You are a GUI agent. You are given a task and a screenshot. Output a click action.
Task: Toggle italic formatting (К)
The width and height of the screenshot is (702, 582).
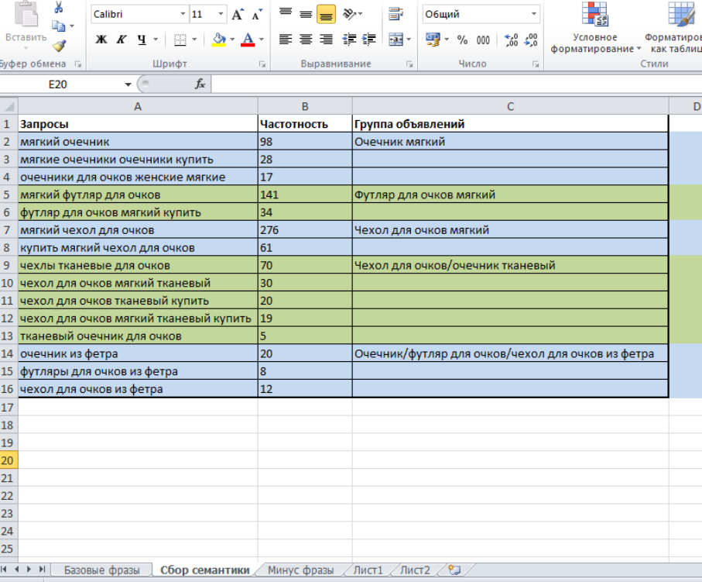[x=122, y=40]
